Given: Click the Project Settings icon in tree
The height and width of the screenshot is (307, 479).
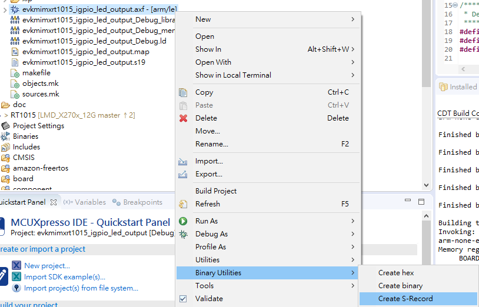Looking at the screenshot, I should (x=6, y=126).
